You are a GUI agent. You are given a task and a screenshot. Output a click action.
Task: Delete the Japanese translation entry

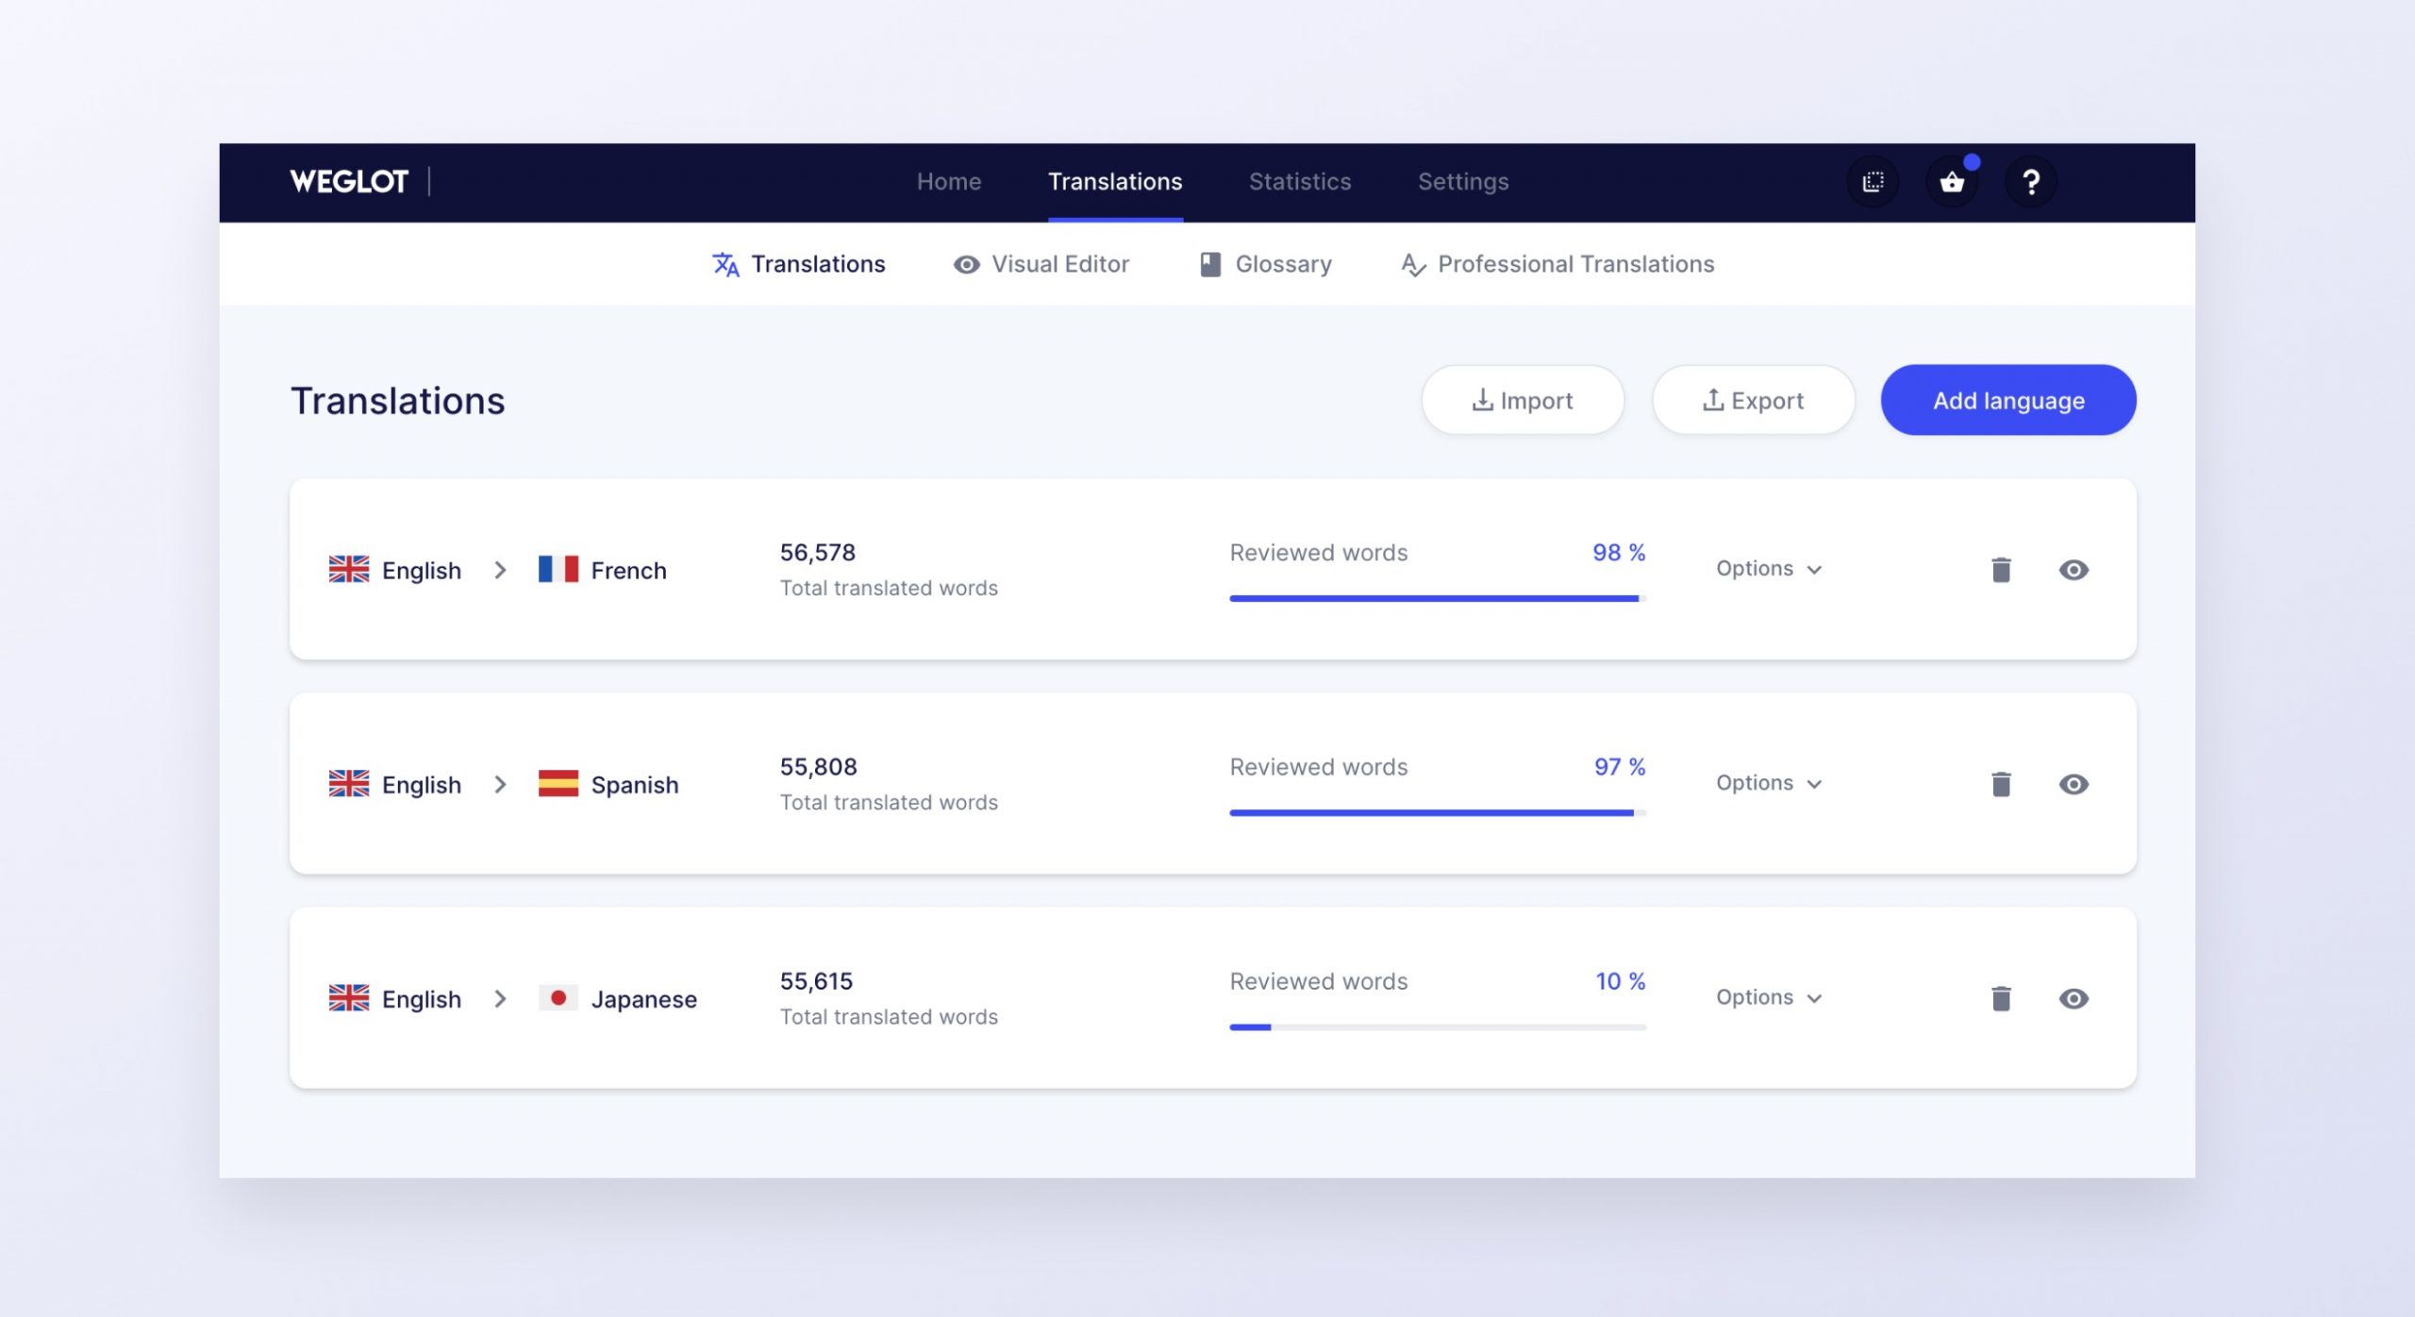pyautogui.click(x=2000, y=997)
